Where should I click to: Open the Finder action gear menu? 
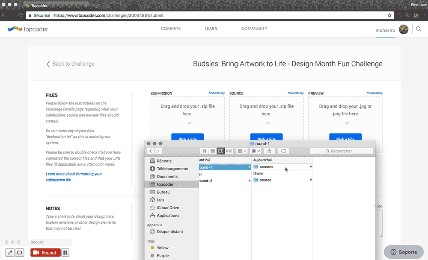click(256, 151)
